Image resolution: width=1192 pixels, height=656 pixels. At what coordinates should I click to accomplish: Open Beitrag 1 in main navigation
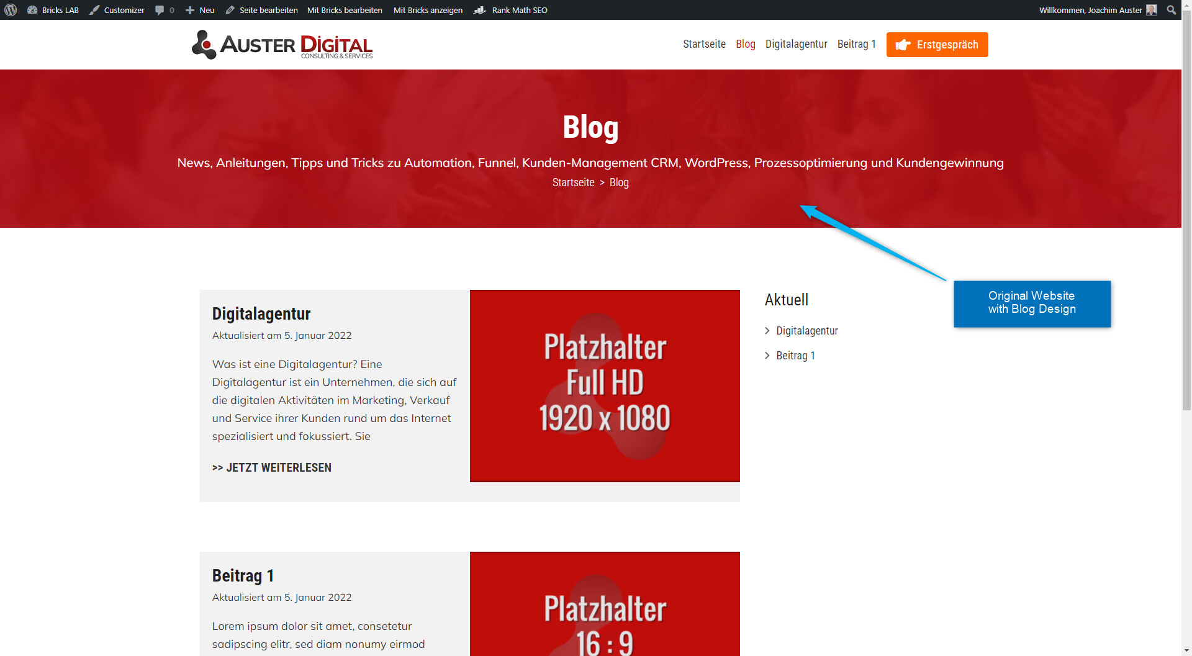click(x=856, y=44)
